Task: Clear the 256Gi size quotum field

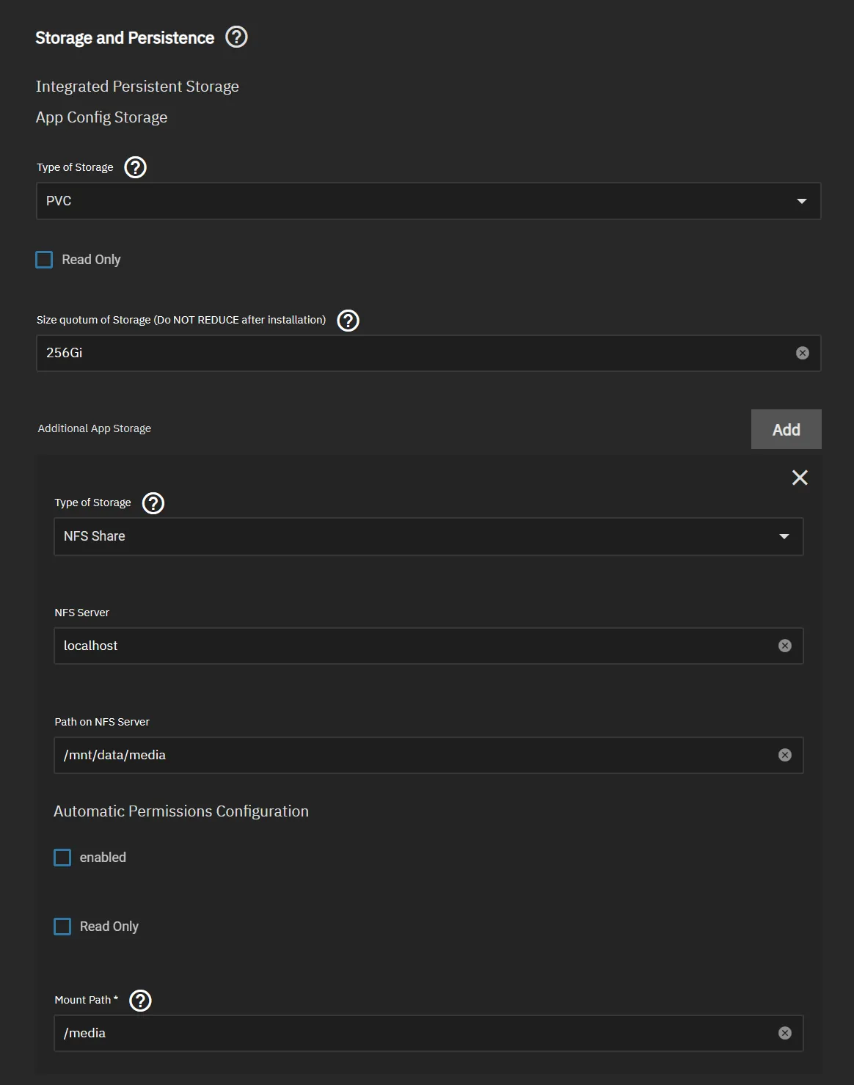Action: click(803, 353)
